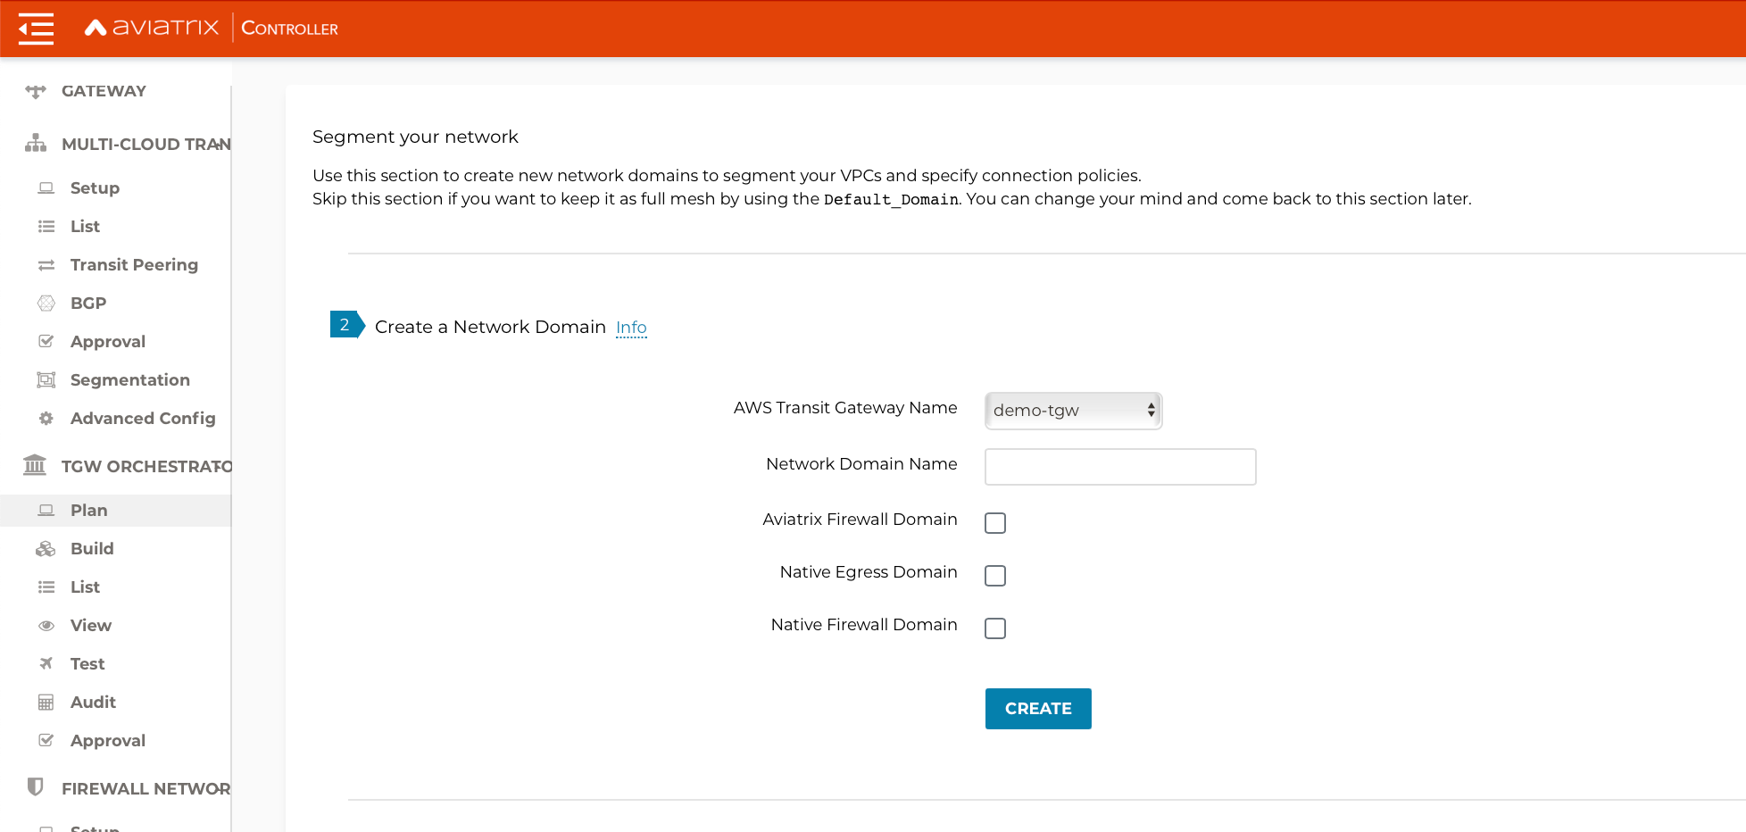Open the Segmentation menu item
The image size is (1746, 832).
click(x=129, y=380)
